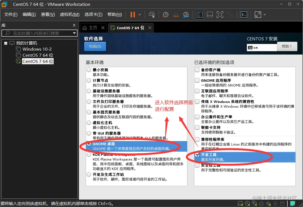Check the 兼容性程序库 checkbox
This screenshot has height=207, width=303.
click(x=197, y=139)
